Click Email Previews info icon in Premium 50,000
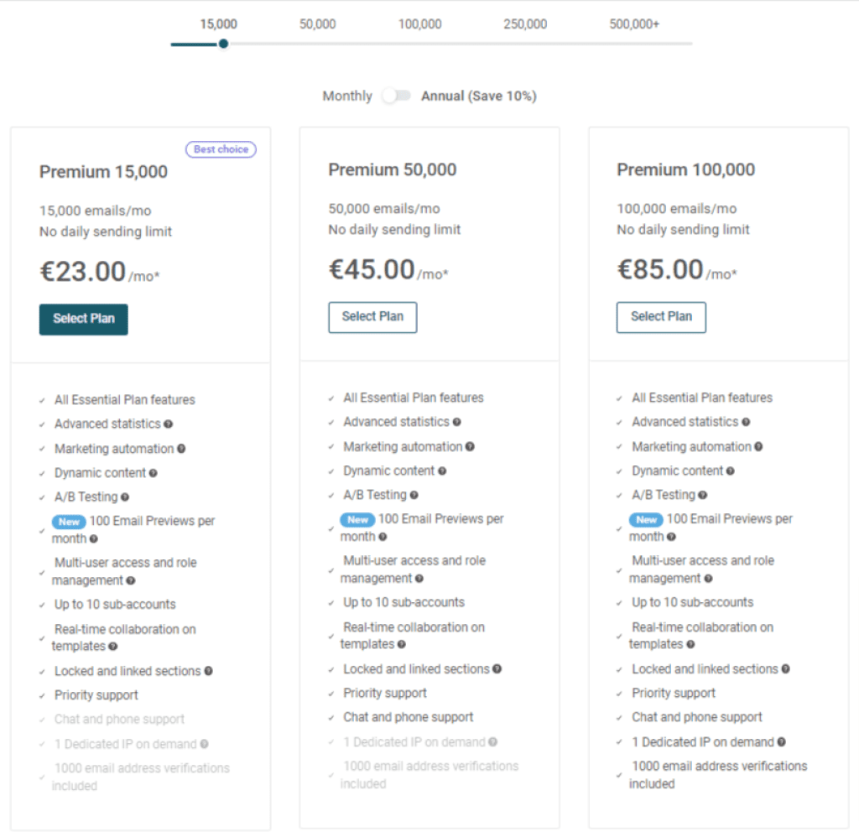The image size is (859, 837). click(383, 538)
